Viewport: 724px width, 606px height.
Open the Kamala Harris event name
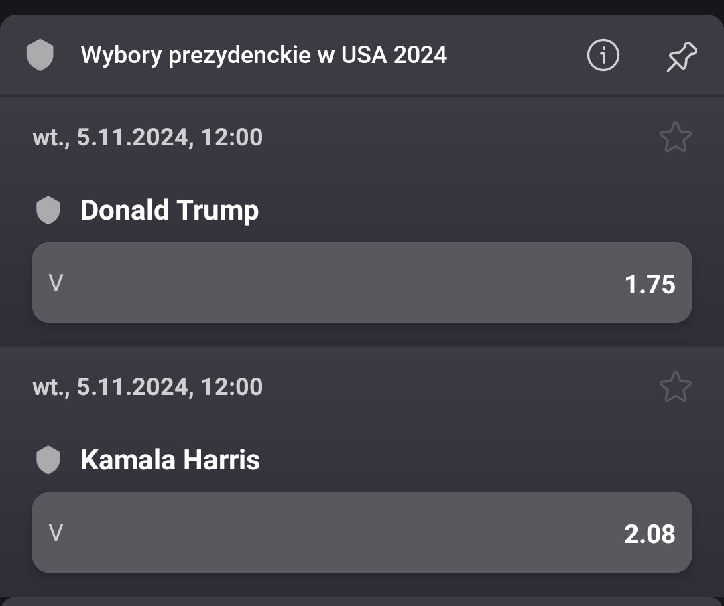pos(170,460)
